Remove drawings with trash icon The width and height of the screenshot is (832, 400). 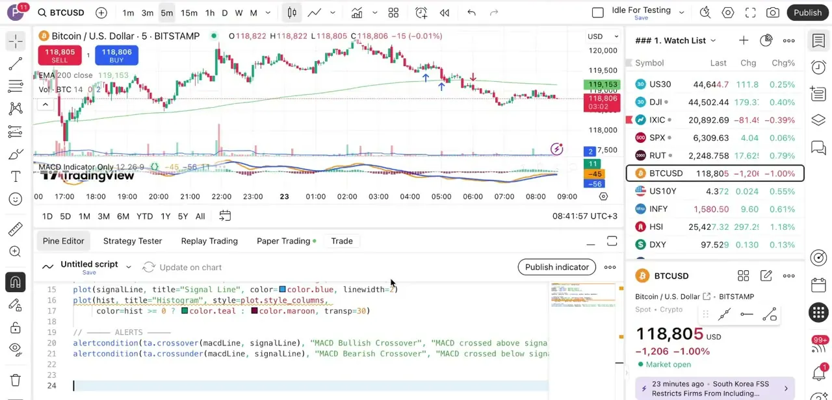point(16,380)
